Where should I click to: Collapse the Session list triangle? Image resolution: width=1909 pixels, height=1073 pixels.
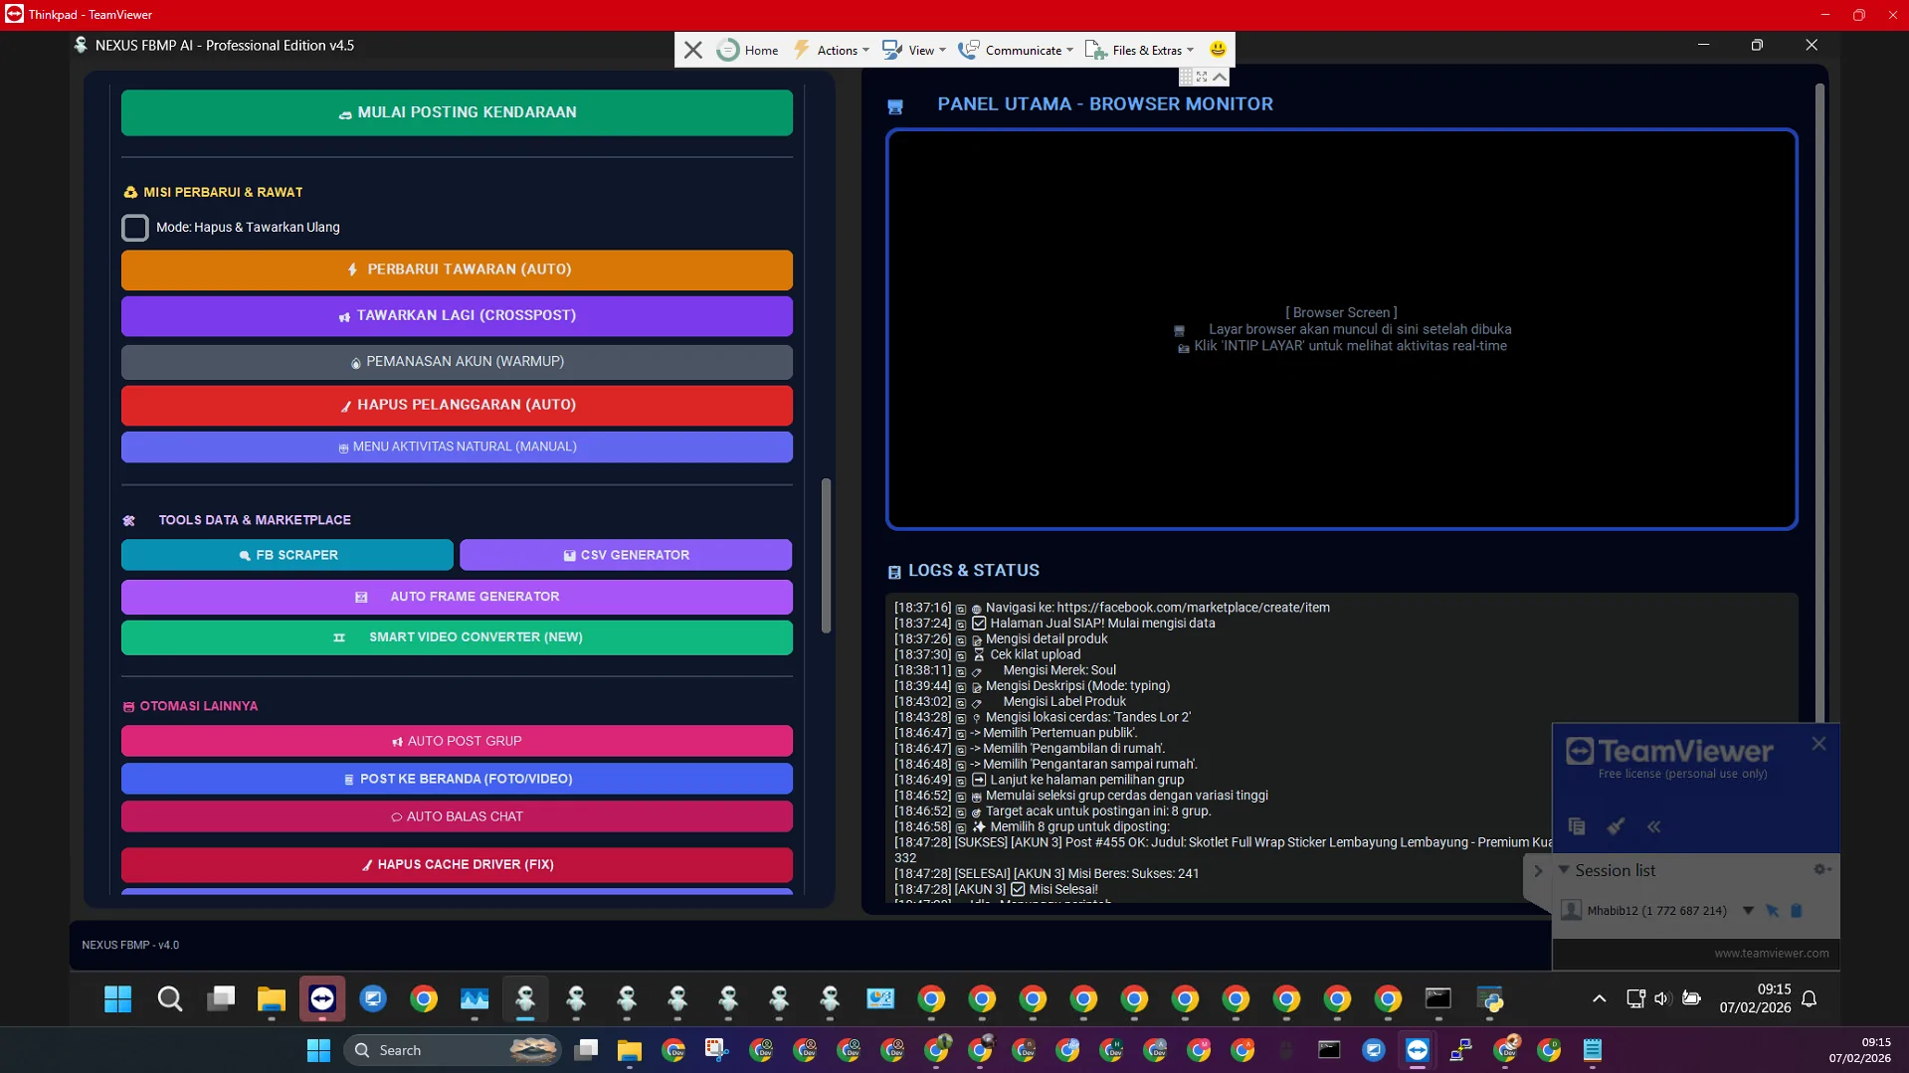(x=1564, y=870)
